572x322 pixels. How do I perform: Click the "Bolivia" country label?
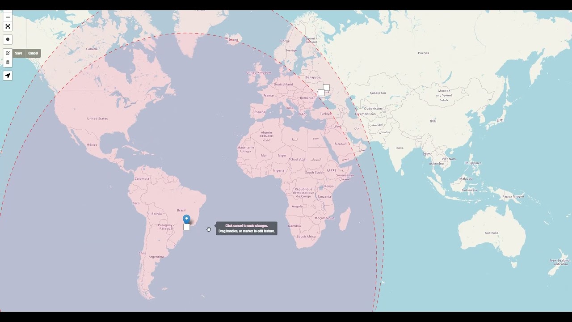point(156,214)
